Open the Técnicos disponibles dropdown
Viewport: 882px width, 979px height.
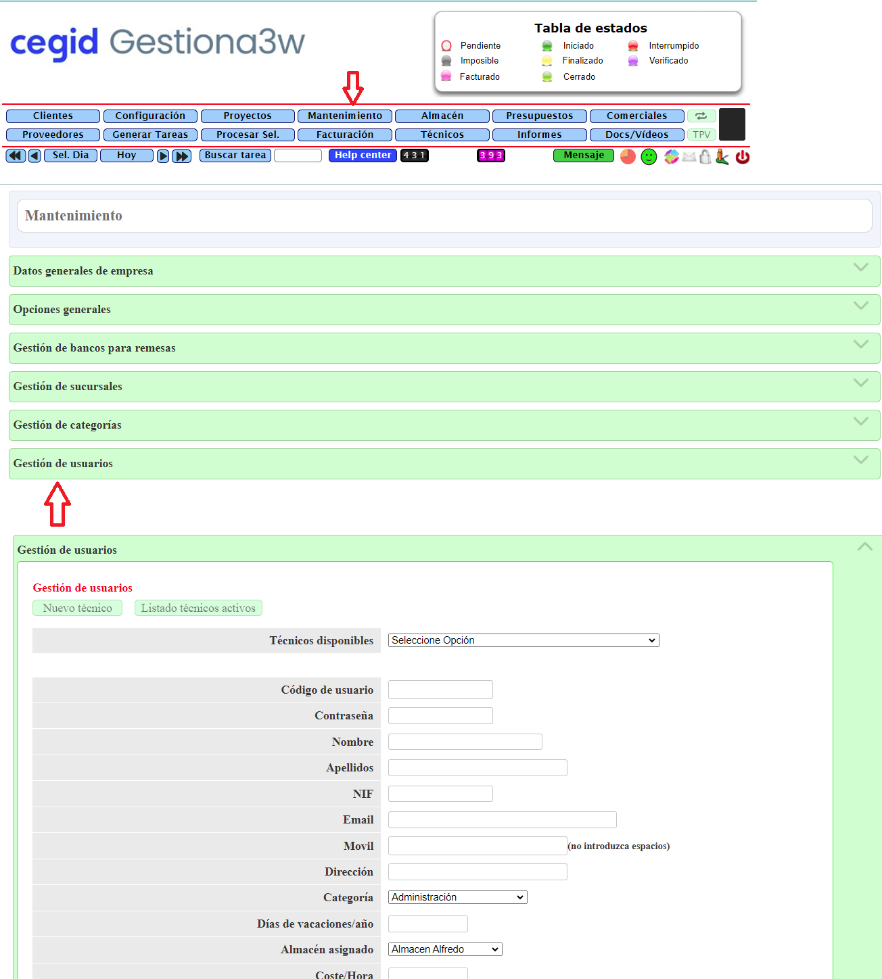[x=523, y=640]
